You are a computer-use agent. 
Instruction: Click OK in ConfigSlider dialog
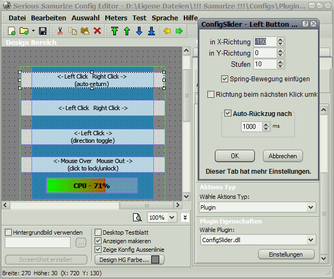(235, 156)
